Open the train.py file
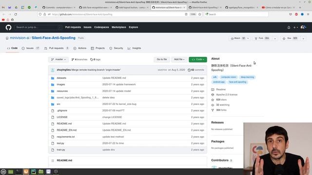The width and height of the screenshot is (312, 175). click(60, 150)
